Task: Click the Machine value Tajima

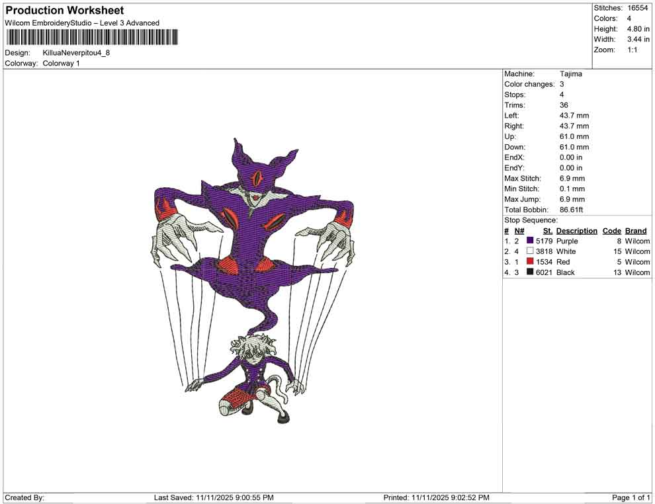Action: [x=570, y=74]
